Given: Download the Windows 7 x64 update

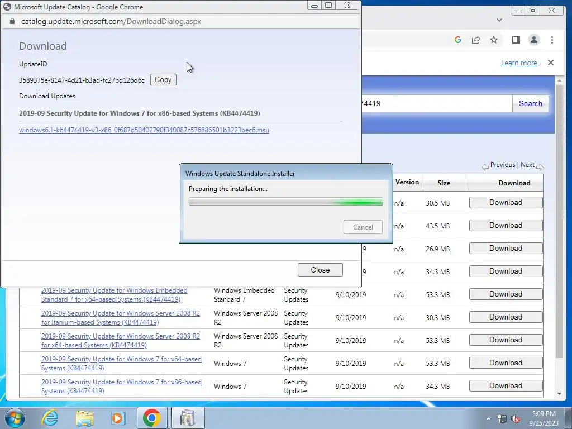Looking at the screenshot, I should [x=506, y=363].
